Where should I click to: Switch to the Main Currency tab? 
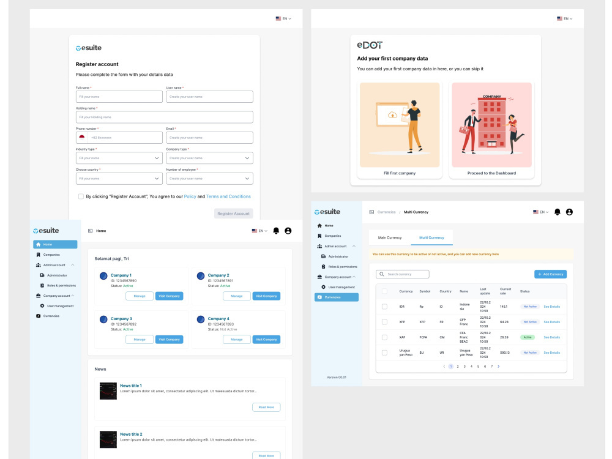pyautogui.click(x=389, y=237)
